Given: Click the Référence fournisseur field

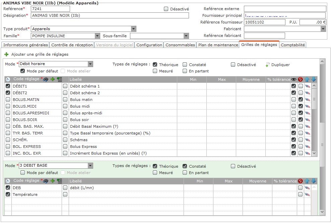Looking at the screenshot, I should coord(265,22).
